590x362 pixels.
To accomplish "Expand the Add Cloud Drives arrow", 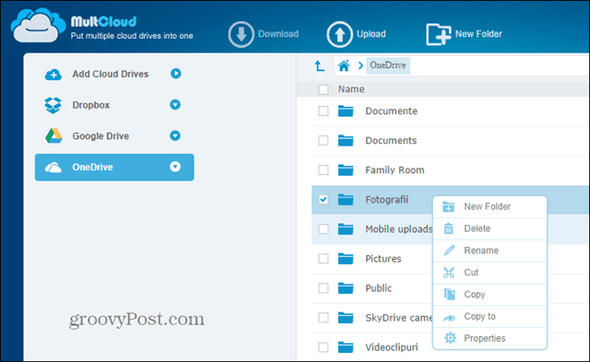I will pyautogui.click(x=176, y=74).
